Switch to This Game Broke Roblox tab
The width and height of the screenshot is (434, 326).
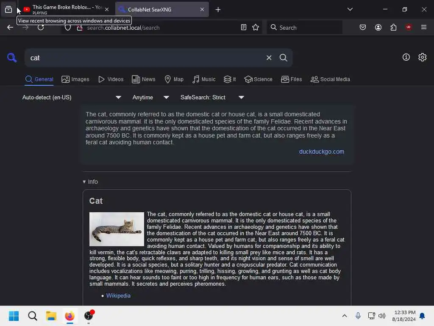point(66,9)
